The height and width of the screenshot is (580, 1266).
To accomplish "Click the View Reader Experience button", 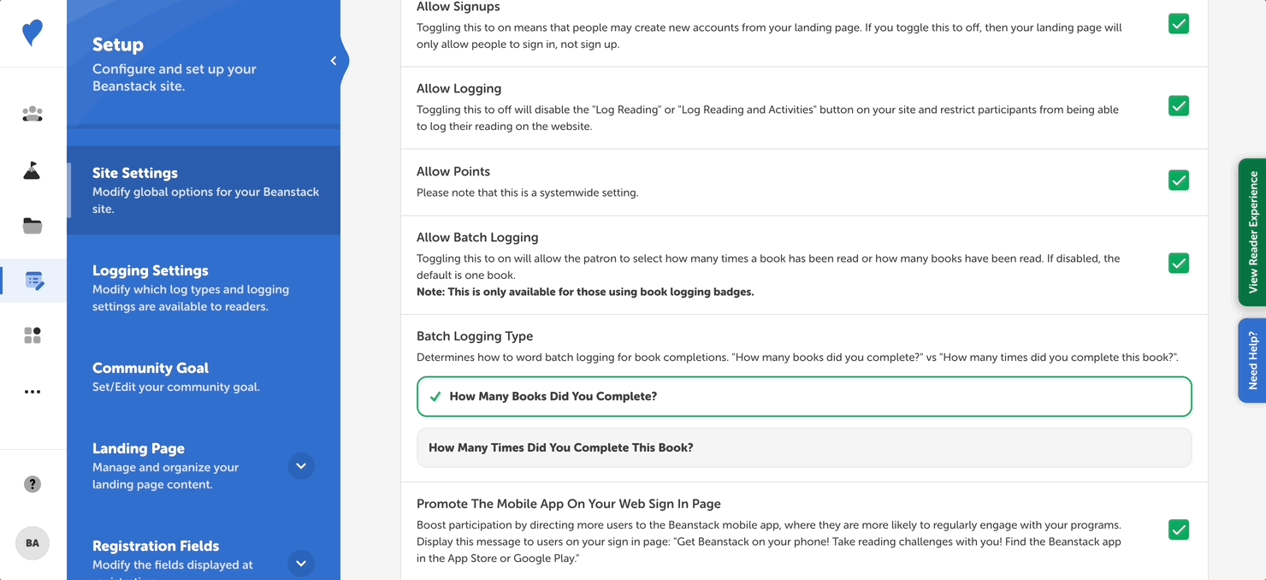I will 1252,232.
